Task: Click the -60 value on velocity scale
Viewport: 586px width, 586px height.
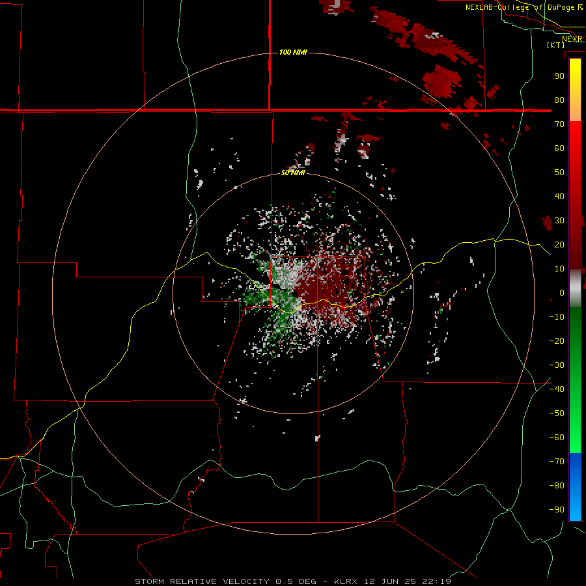Action: [557, 438]
